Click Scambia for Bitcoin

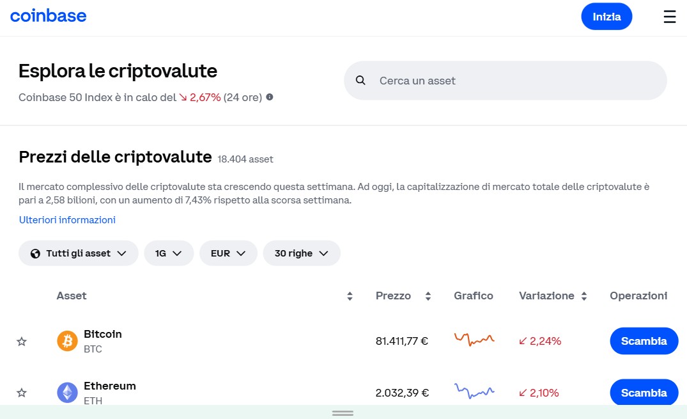644,341
